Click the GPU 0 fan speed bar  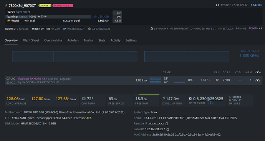179,83
